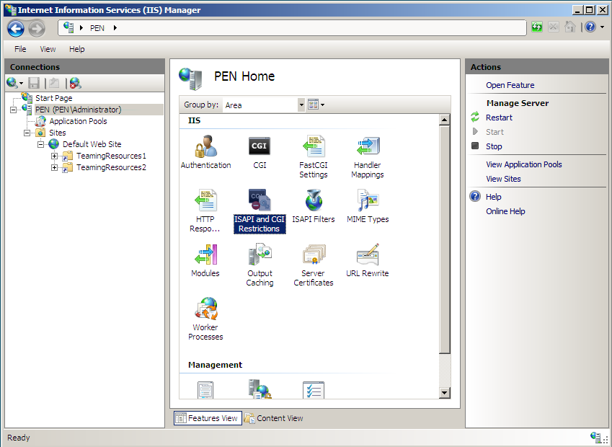Screen dimensions: 612x447
Task: Click the Management checklist icon at bottom
Action: 314,389
